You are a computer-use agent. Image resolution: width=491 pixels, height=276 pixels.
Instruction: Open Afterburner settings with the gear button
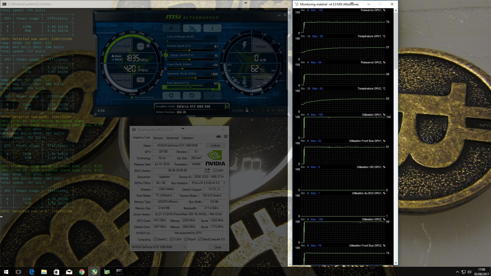tap(171, 96)
